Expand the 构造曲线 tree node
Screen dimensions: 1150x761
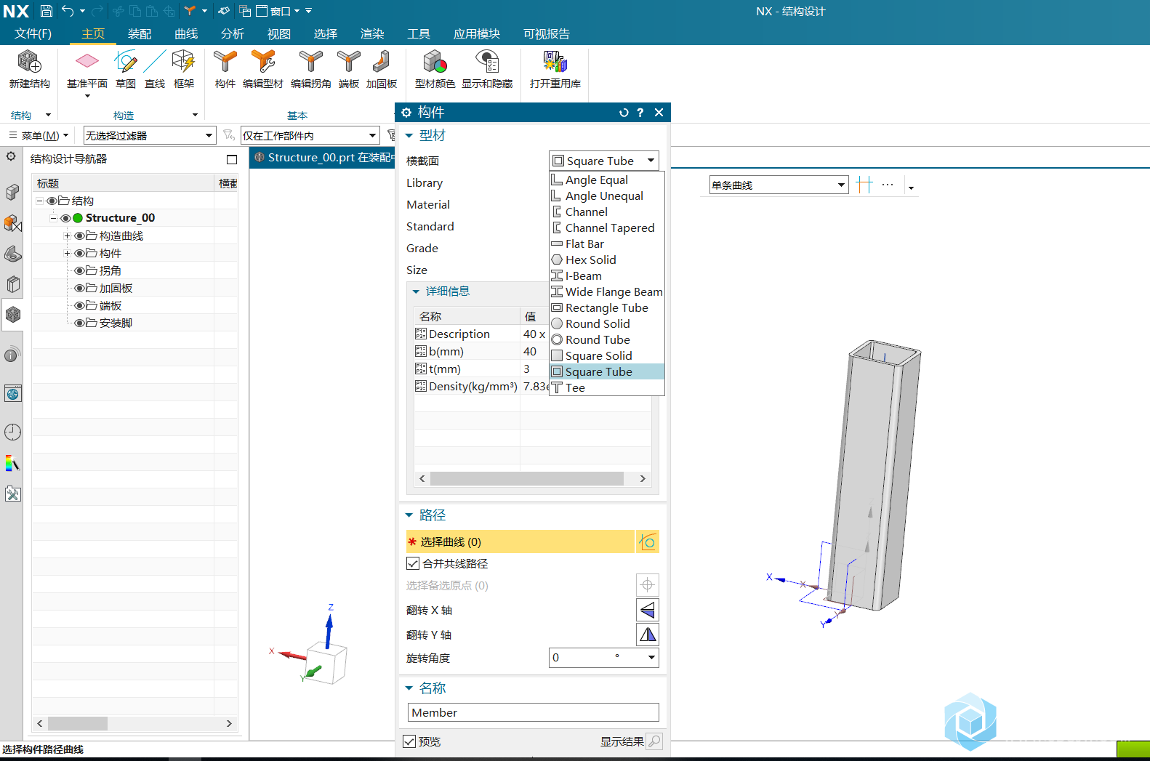pos(67,235)
